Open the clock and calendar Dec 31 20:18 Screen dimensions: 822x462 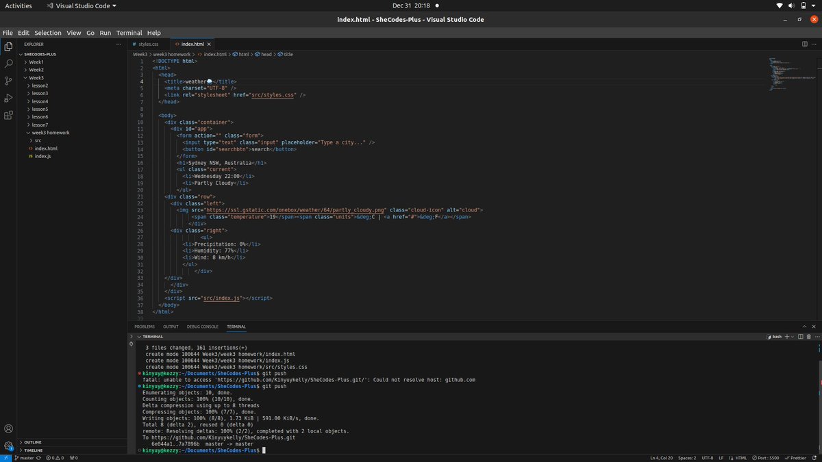pos(411,5)
